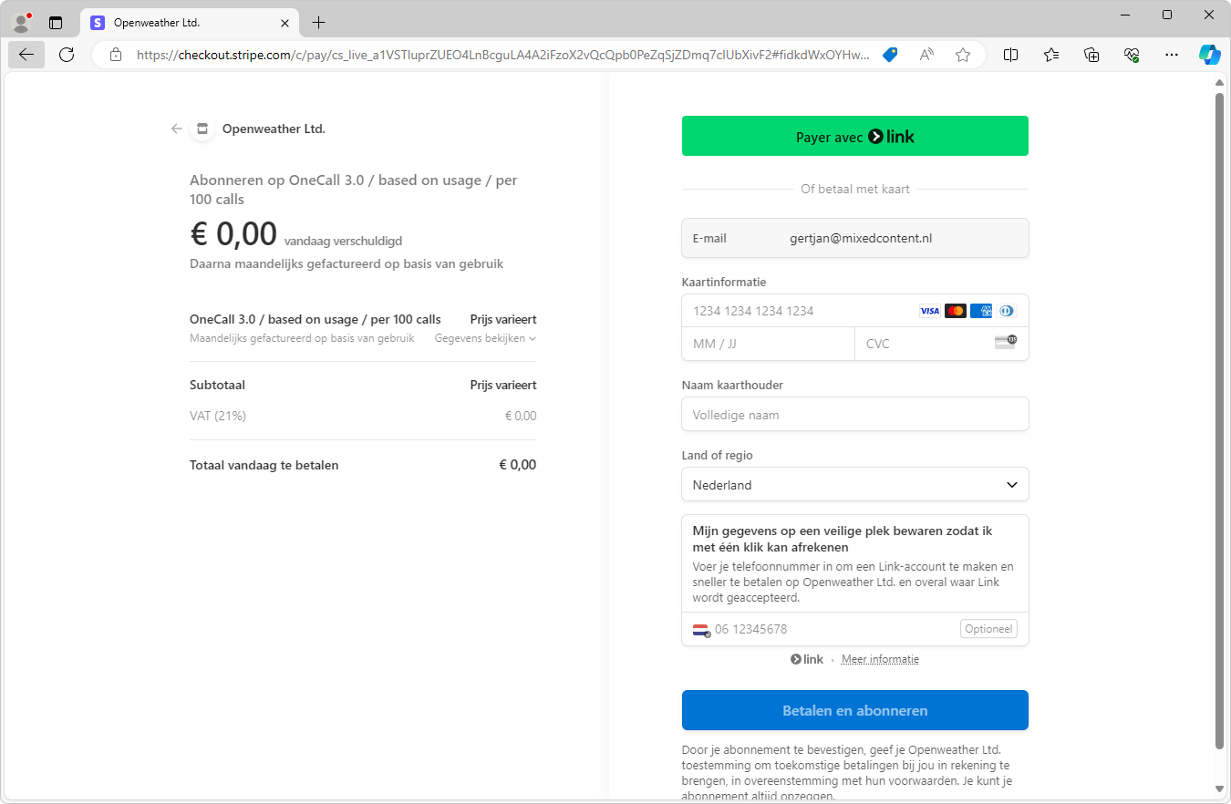The height and width of the screenshot is (804, 1231).
Task: Open the Copilot sidebar icon
Action: point(1209,55)
